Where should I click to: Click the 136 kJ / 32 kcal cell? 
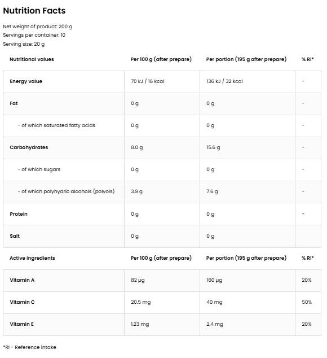pyautogui.click(x=224, y=81)
